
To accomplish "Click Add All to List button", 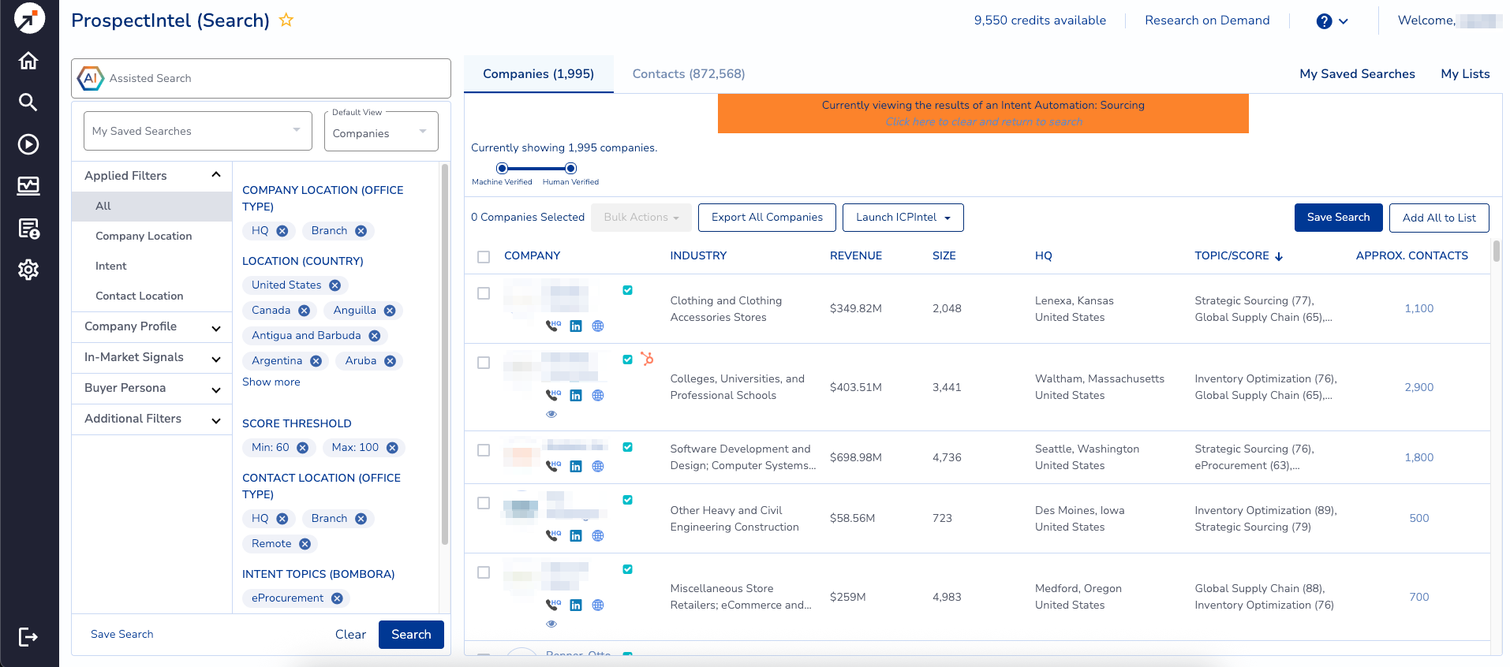I will (1439, 218).
